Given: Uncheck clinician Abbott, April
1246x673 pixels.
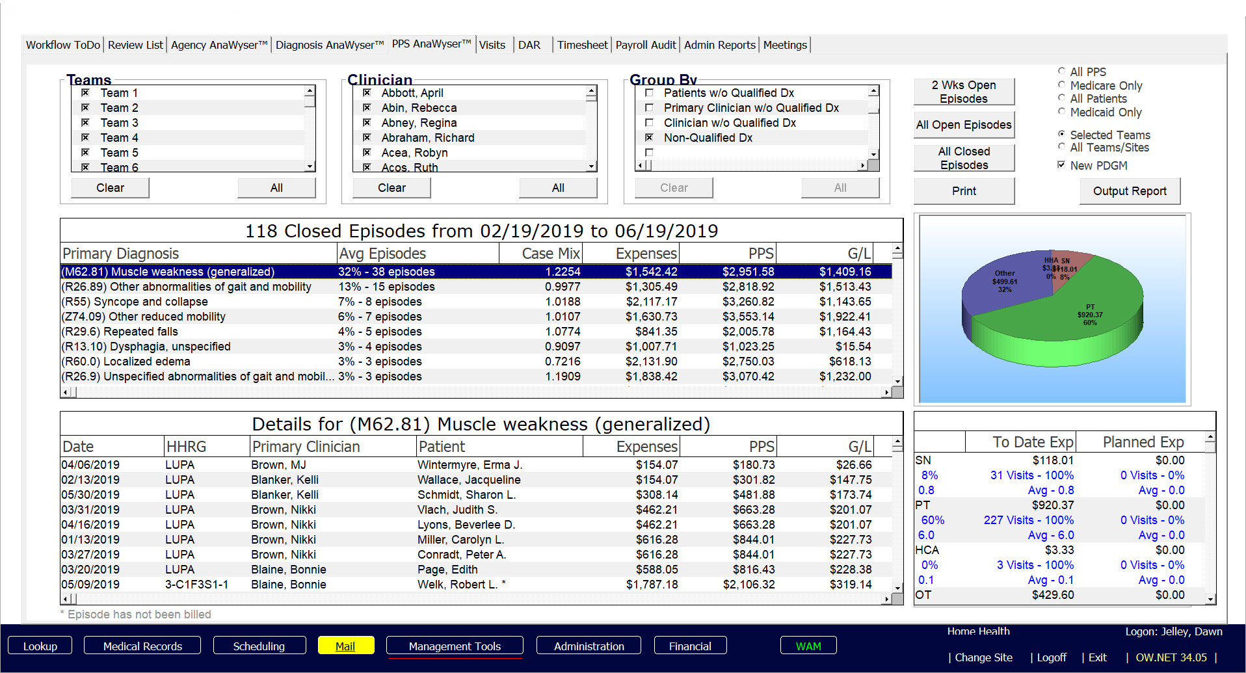Looking at the screenshot, I should click(367, 93).
